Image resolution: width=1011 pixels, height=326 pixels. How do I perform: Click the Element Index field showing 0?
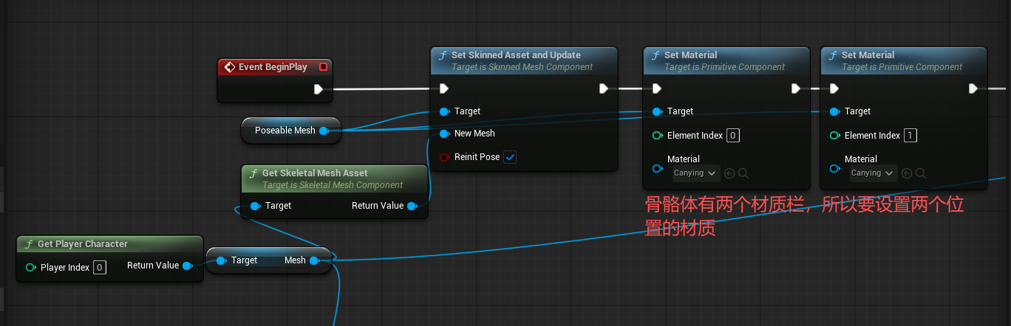[732, 135]
